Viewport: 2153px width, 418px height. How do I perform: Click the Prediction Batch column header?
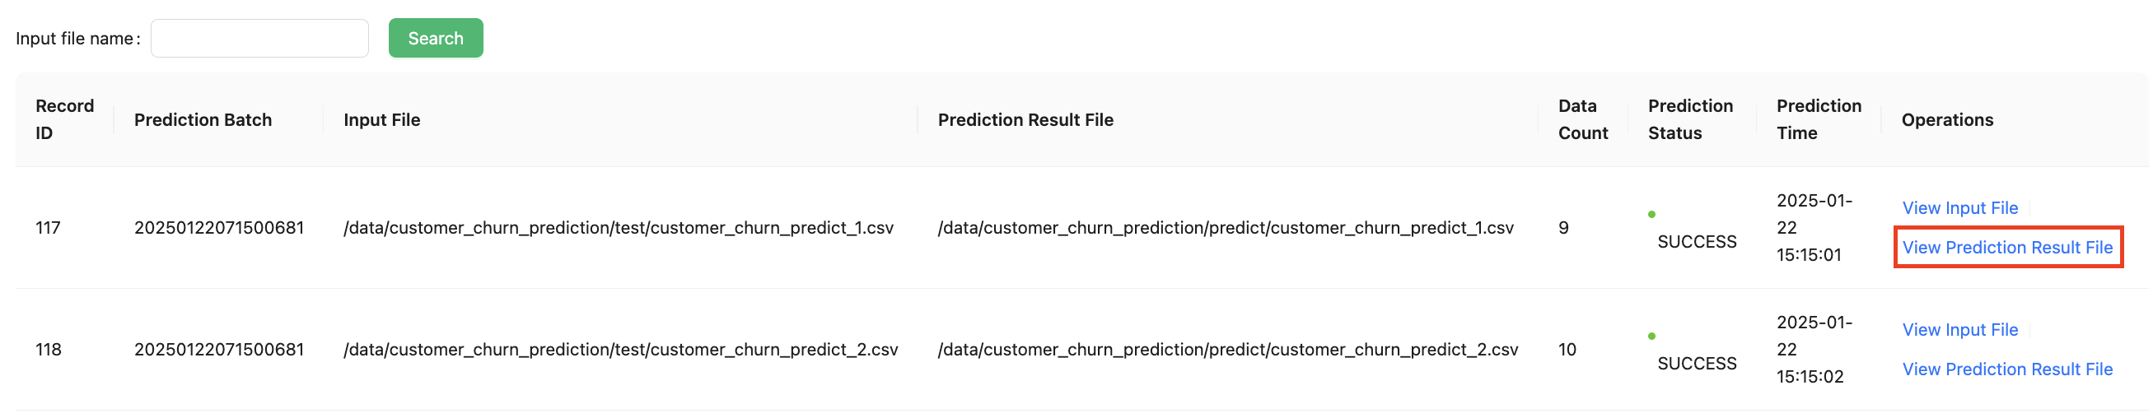(x=203, y=120)
